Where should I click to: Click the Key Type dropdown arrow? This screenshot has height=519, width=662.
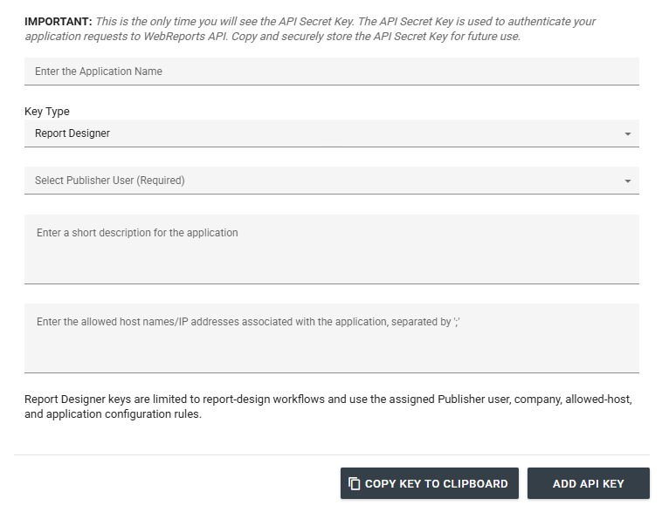[x=628, y=133]
